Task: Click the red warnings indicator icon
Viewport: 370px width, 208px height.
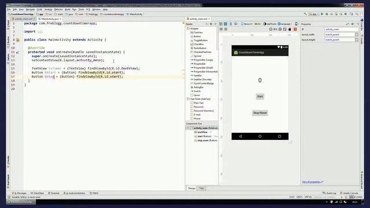Action: [295, 29]
